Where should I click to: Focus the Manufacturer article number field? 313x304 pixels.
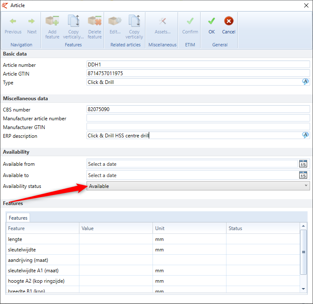198,118
